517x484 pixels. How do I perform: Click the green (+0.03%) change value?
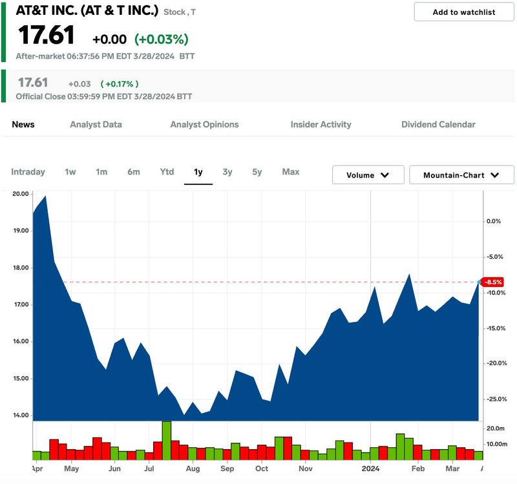[x=161, y=39]
